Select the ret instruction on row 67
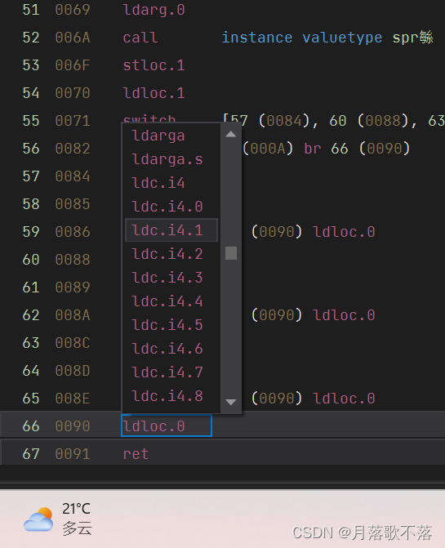The width and height of the screenshot is (445, 548). point(136,453)
